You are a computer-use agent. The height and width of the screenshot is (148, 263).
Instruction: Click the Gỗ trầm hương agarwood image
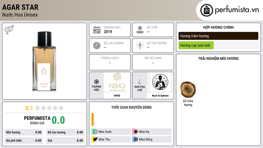click(x=188, y=90)
